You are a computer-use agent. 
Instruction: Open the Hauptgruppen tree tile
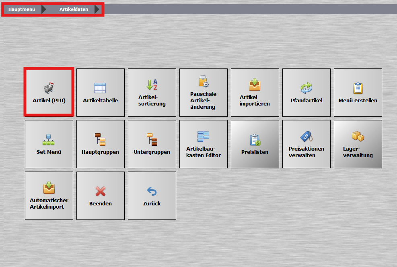101,144
